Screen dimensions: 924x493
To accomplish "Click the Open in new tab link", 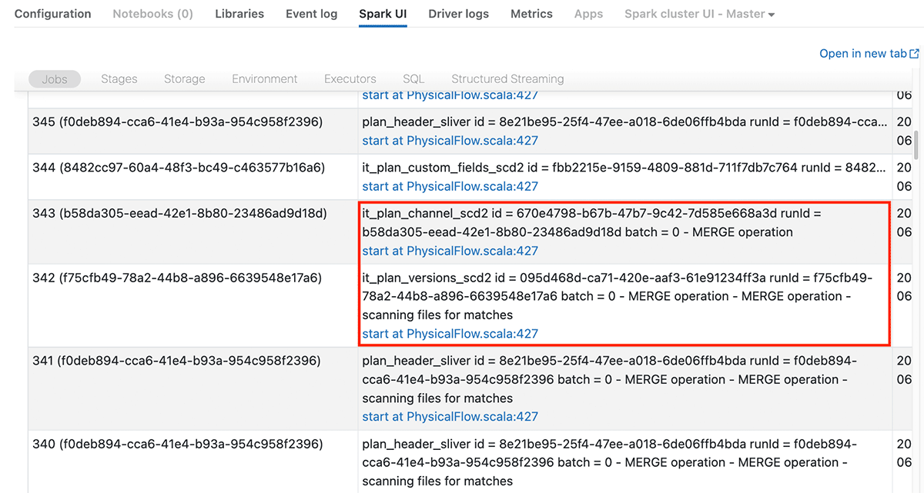I will click(862, 54).
